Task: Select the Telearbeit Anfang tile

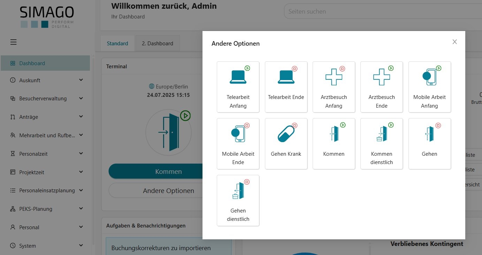Action: point(238,87)
